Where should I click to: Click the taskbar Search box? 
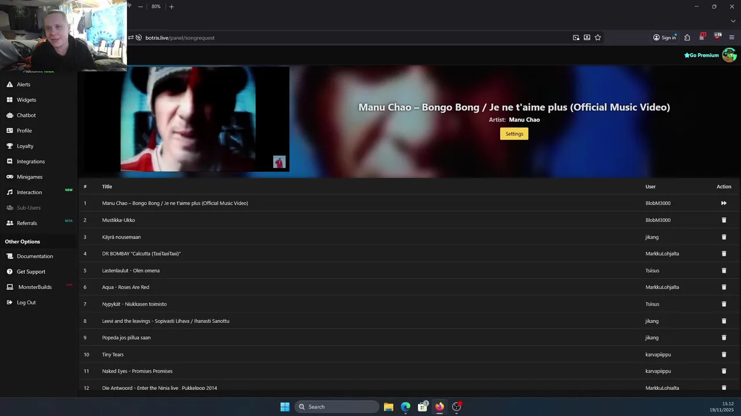[x=338, y=407]
